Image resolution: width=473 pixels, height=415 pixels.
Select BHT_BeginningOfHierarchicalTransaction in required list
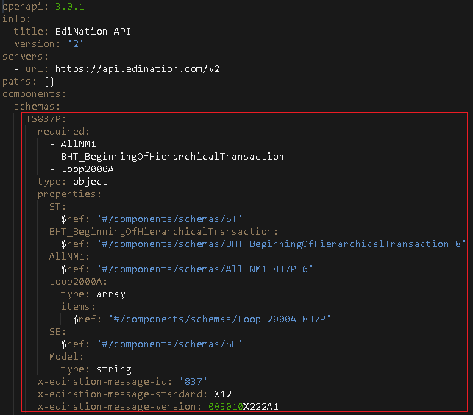tap(172, 156)
